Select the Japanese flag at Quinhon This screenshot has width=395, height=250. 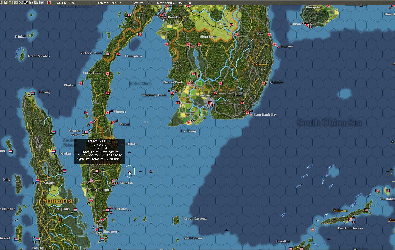pos(264,83)
